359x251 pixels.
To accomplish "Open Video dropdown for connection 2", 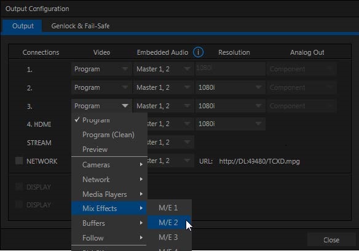I will click(101, 87).
